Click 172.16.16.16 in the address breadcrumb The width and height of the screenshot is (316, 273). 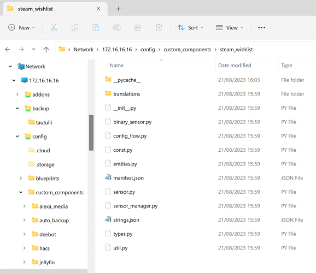[x=117, y=50]
